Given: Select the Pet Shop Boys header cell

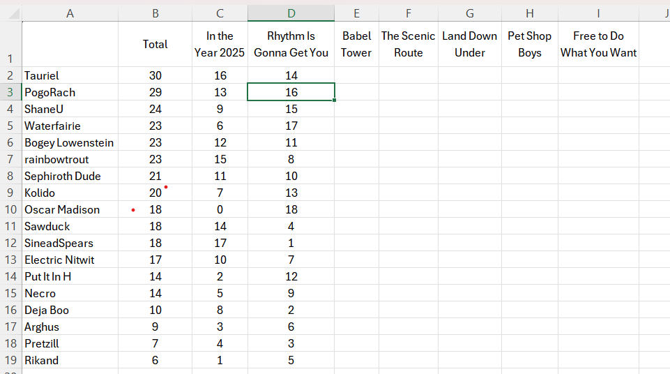Looking at the screenshot, I should [529, 44].
